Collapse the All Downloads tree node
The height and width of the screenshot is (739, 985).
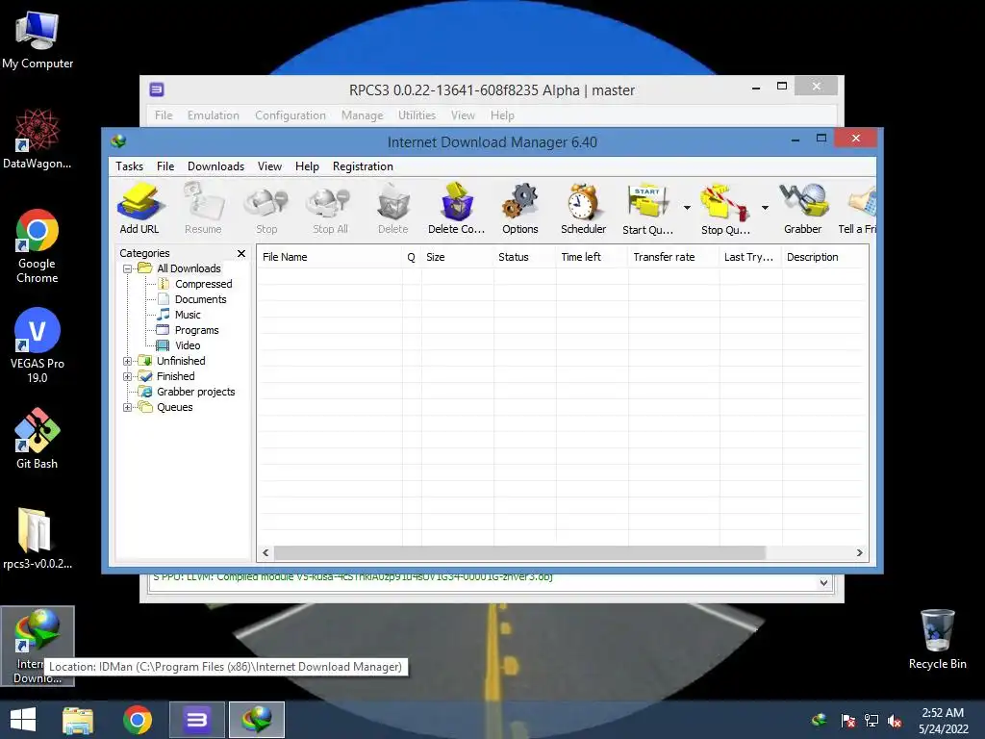point(128,269)
